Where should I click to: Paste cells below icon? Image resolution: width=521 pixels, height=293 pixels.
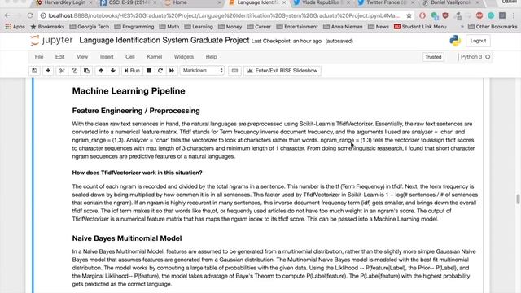[86, 71]
